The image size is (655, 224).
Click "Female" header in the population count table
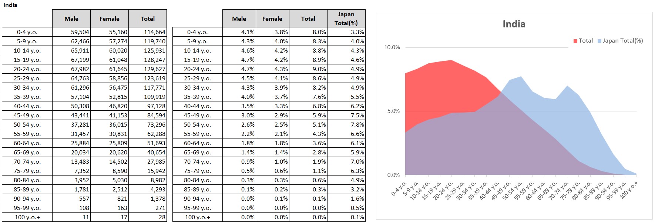coord(110,19)
